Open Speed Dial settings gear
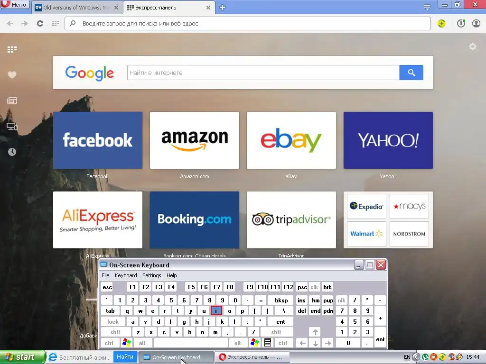This screenshot has height=364, width=486. point(472,47)
